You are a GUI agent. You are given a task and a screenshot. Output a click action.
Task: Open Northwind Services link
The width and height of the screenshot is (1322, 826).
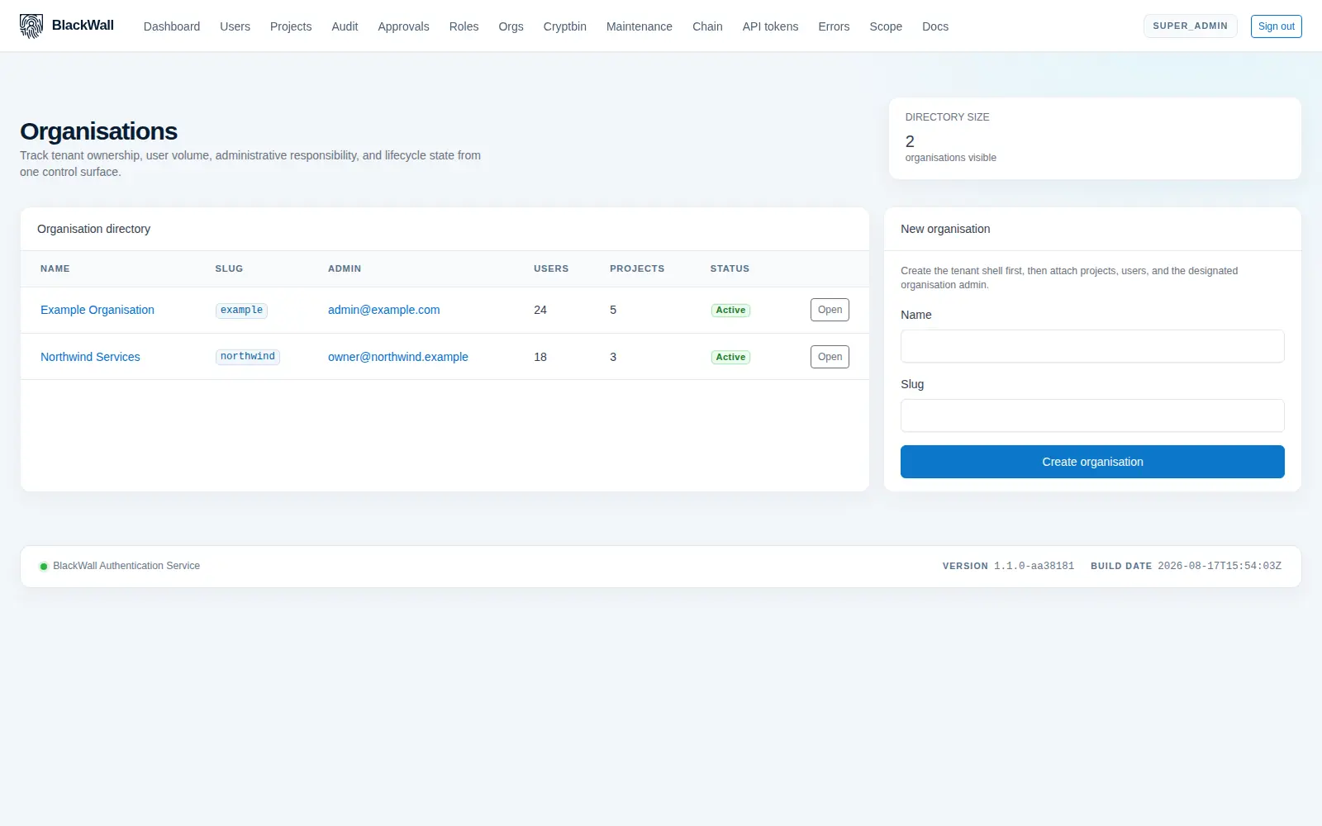(90, 357)
